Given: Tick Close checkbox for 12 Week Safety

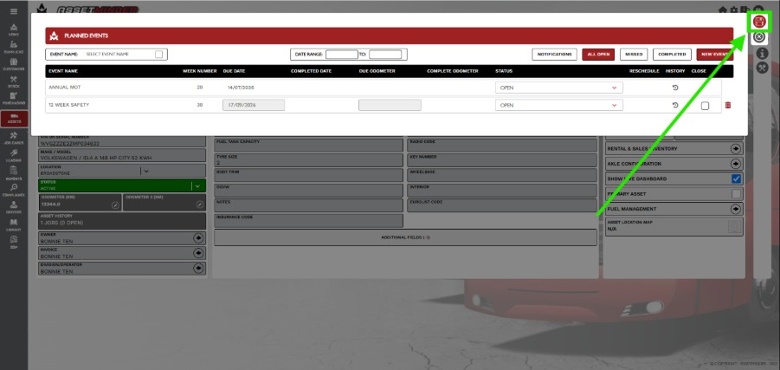Looking at the screenshot, I should coord(705,106).
